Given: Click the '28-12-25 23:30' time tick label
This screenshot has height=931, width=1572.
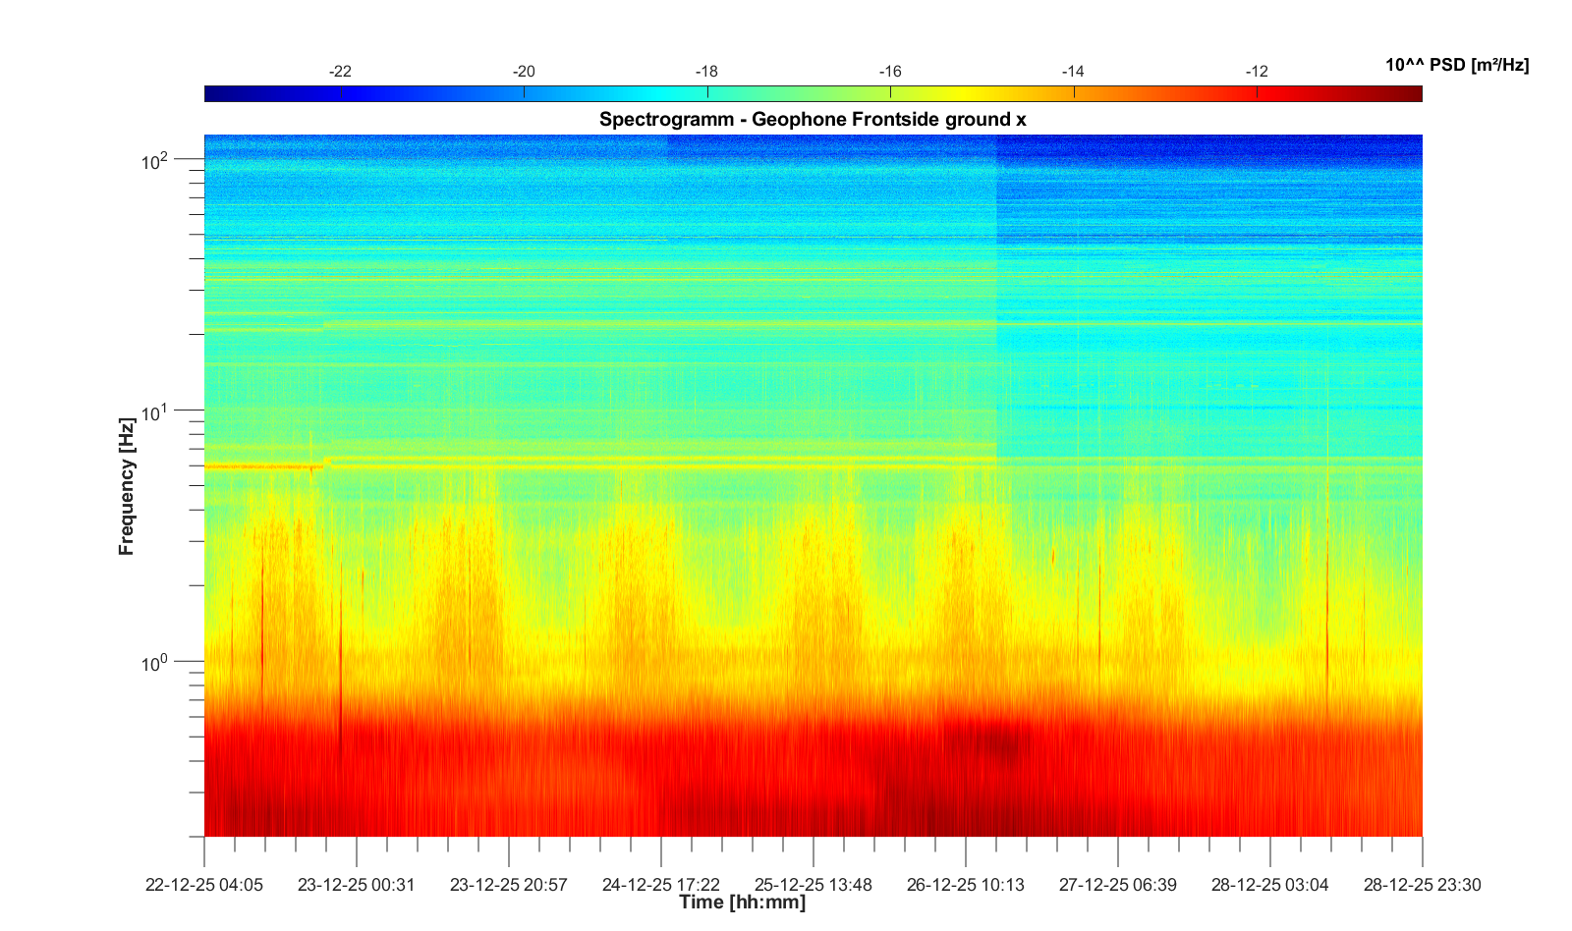Looking at the screenshot, I should pos(1422,885).
